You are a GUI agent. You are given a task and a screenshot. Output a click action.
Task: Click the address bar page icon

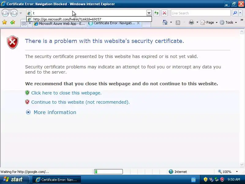[x=29, y=13]
